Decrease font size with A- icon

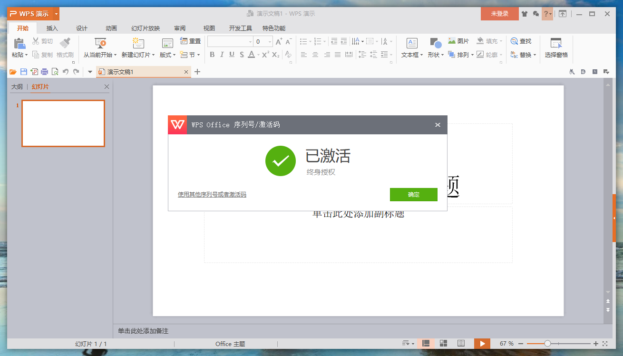pyautogui.click(x=289, y=41)
